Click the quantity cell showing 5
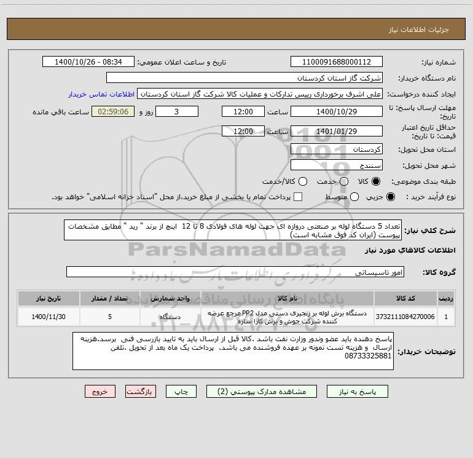Image resolution: width=473 pixels, height=458 pixels. tap(110, 317)
